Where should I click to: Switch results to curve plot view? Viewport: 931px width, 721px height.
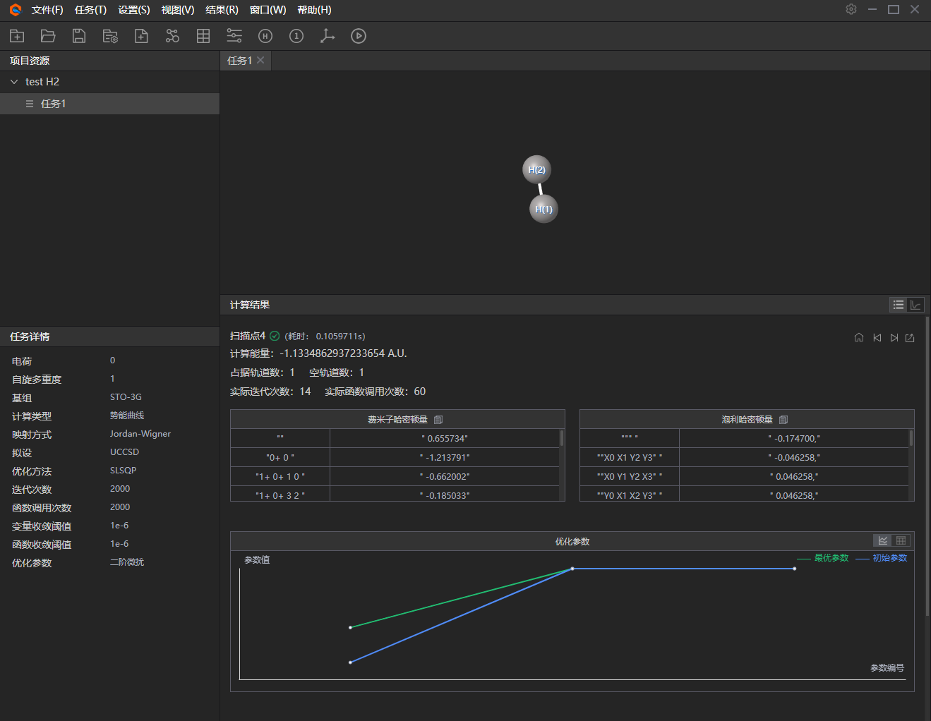(x=915, y=305)
